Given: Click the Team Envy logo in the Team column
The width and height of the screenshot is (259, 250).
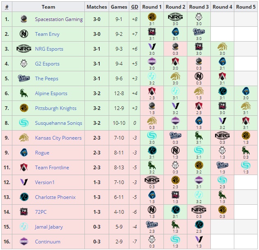Looking at the screenshot, I should click(x=24, y=34).
